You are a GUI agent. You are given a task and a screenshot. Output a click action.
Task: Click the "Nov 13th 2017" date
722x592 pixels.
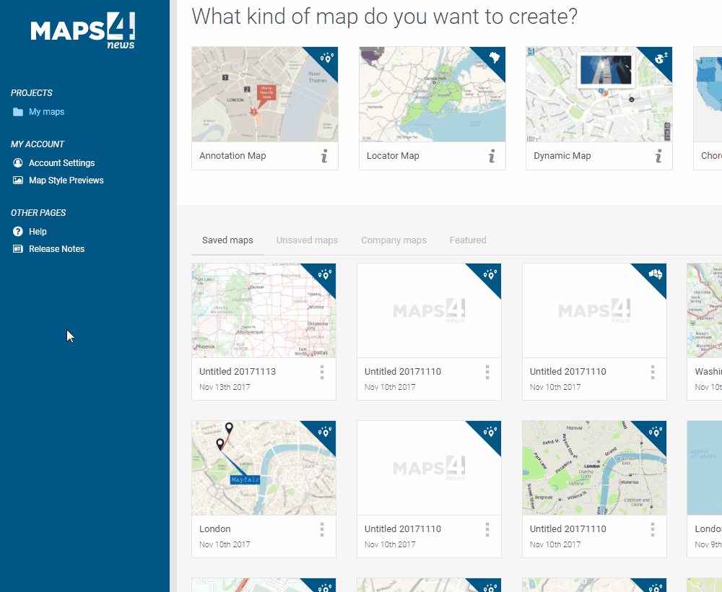(x=225, y=387)
